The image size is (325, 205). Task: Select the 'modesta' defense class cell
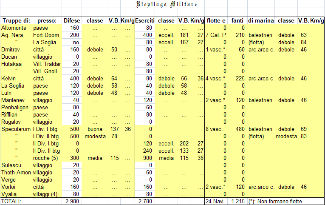tap(95, 137)
